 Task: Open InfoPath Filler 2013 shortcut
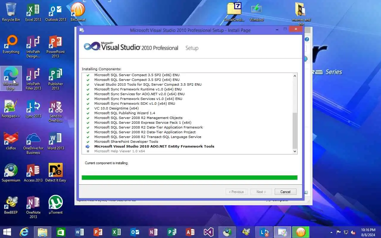[33, 79]
